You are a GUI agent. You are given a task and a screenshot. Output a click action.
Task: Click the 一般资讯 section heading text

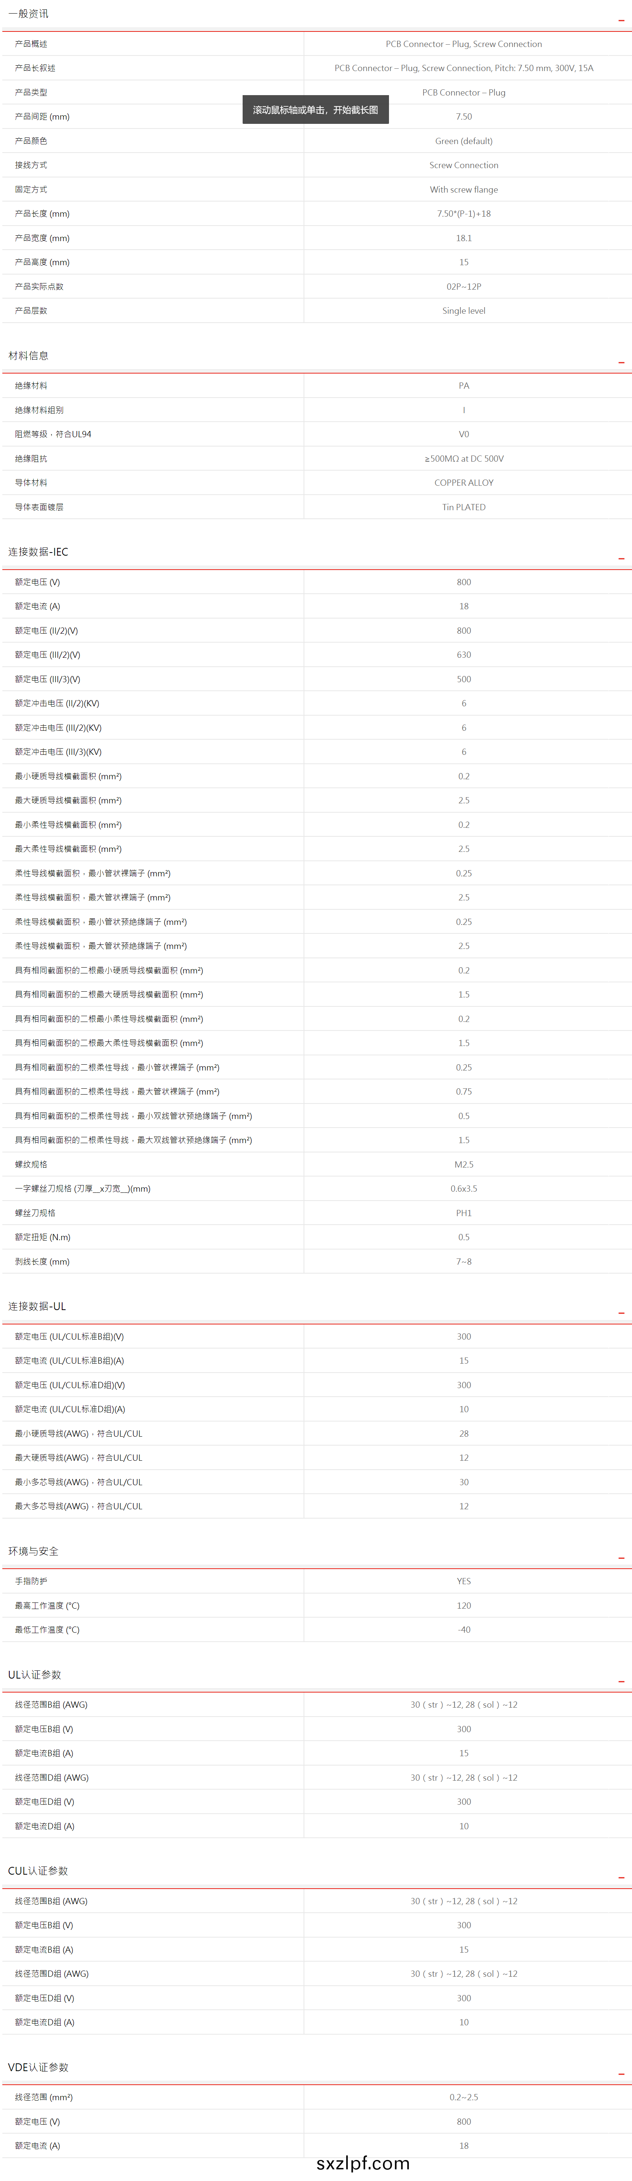point(29,14)
